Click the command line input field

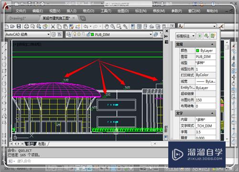[87, 161]
